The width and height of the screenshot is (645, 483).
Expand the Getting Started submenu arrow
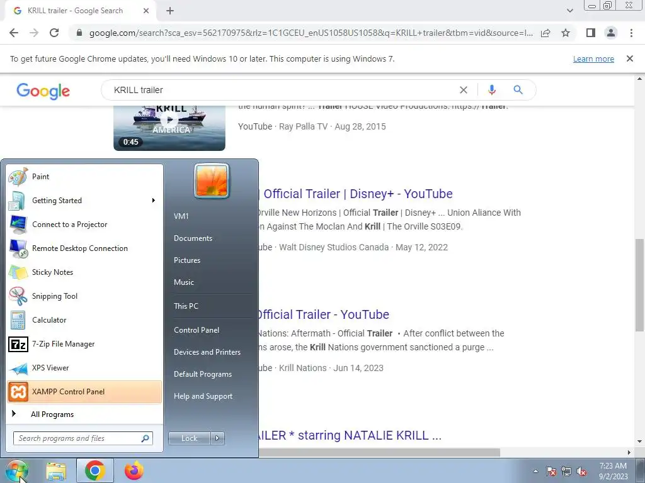(154, 201)
